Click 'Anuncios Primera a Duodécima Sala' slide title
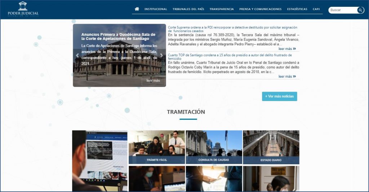 coord(118,37)
